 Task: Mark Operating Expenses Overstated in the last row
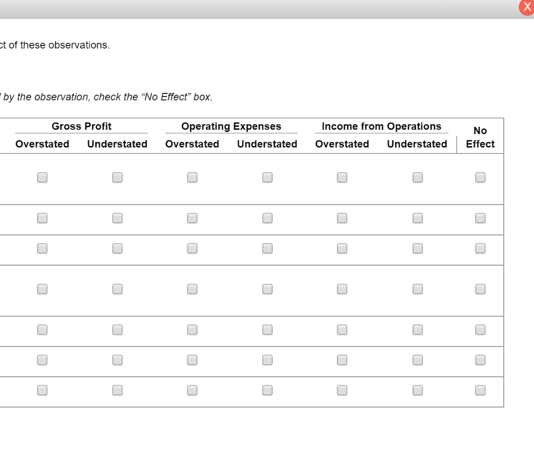coord(192,390)
